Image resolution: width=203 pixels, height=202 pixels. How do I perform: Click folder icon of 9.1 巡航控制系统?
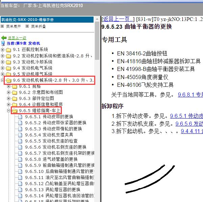coord(8,50)
